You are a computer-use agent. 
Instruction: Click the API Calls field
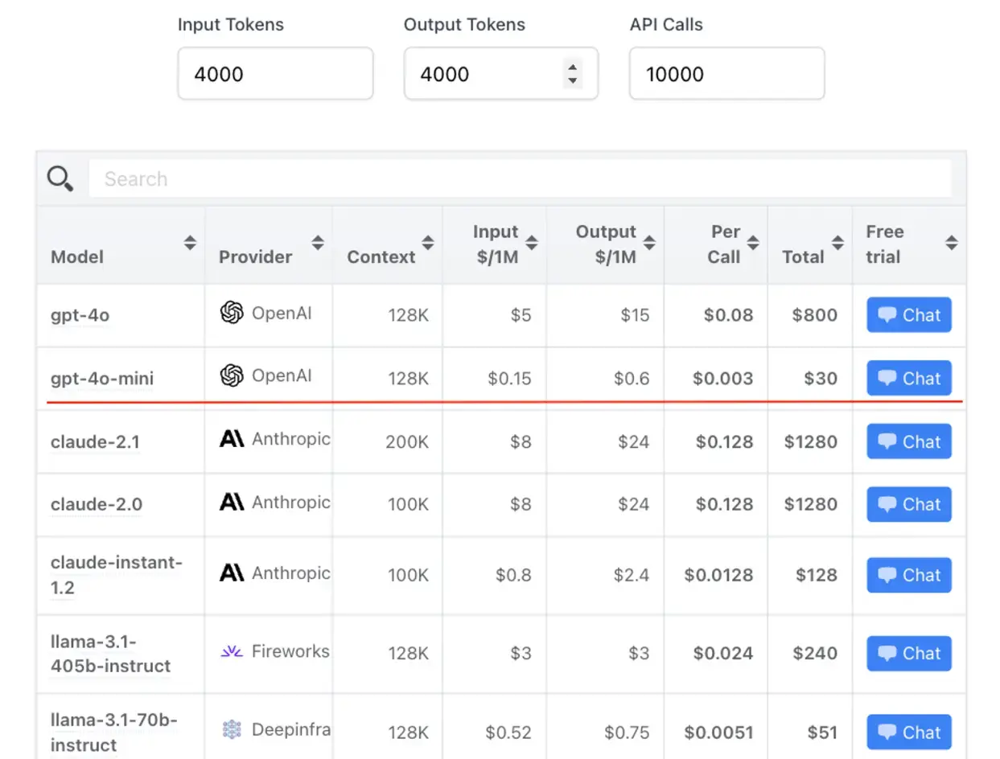[x=726, y=74]
